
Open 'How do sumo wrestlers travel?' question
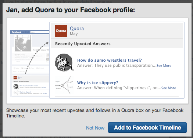click(x=110, y=60)
